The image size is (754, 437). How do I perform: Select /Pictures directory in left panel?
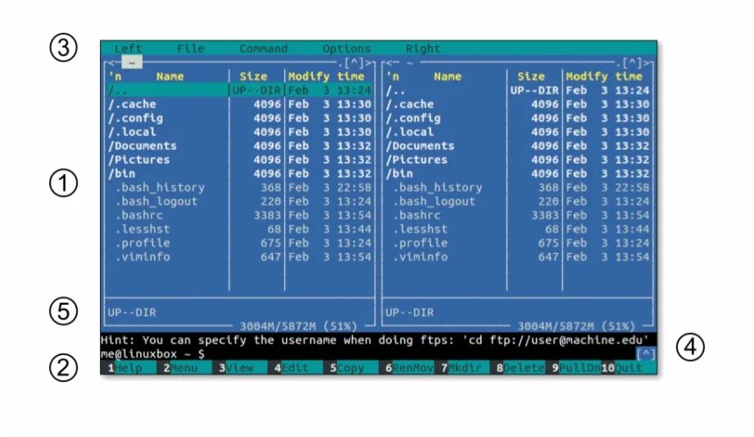[x=239, y=160]
